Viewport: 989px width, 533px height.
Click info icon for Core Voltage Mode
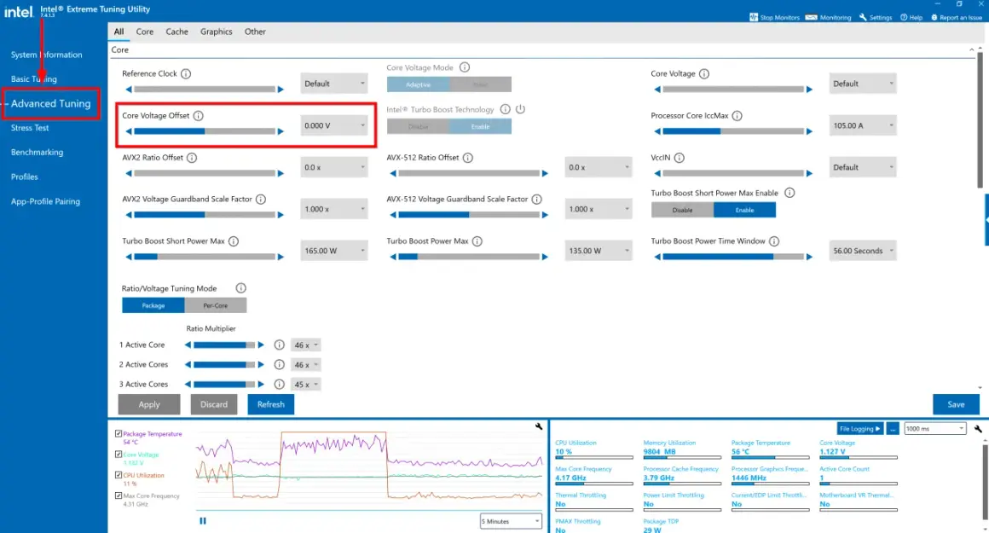(x=464, y=67)
